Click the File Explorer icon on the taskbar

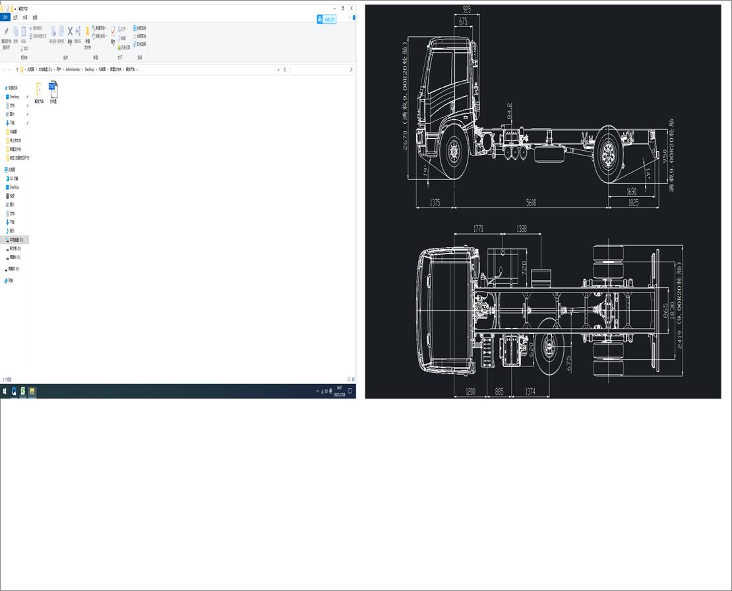click(x=32, y=391)
